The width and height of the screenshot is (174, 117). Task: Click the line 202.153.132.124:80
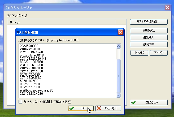(x=32, y=52)
